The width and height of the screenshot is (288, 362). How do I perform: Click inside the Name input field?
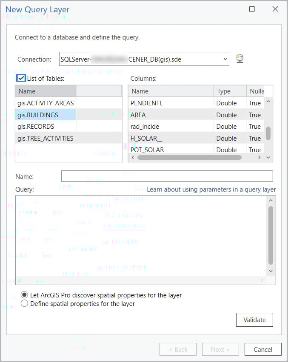click(x=167, y=176)
